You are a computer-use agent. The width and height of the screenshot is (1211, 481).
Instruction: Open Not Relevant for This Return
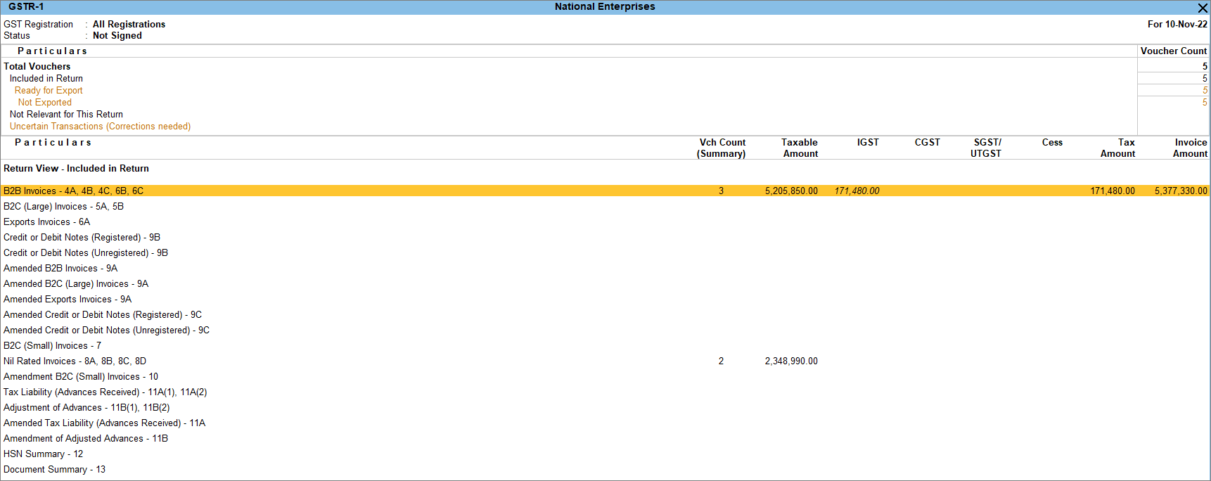[x=66, y=114]
